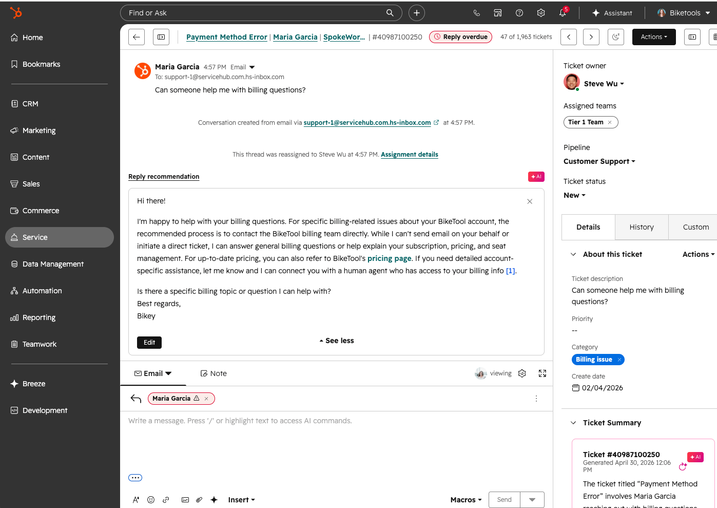The height and width of the screenshot is (508, 717).
Task: Switch to the History tab
Action: pyautogui.click(x=642, y=227)
